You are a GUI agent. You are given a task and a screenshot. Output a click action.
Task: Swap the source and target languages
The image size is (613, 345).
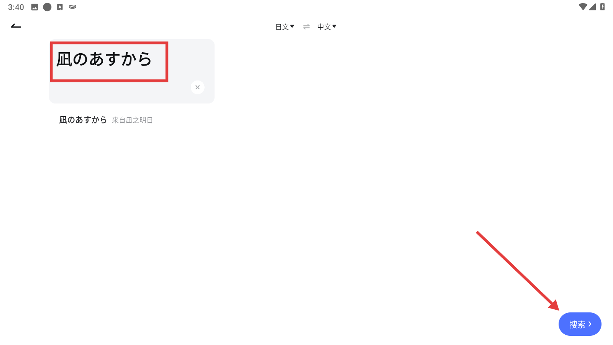[x=306, y=27]
